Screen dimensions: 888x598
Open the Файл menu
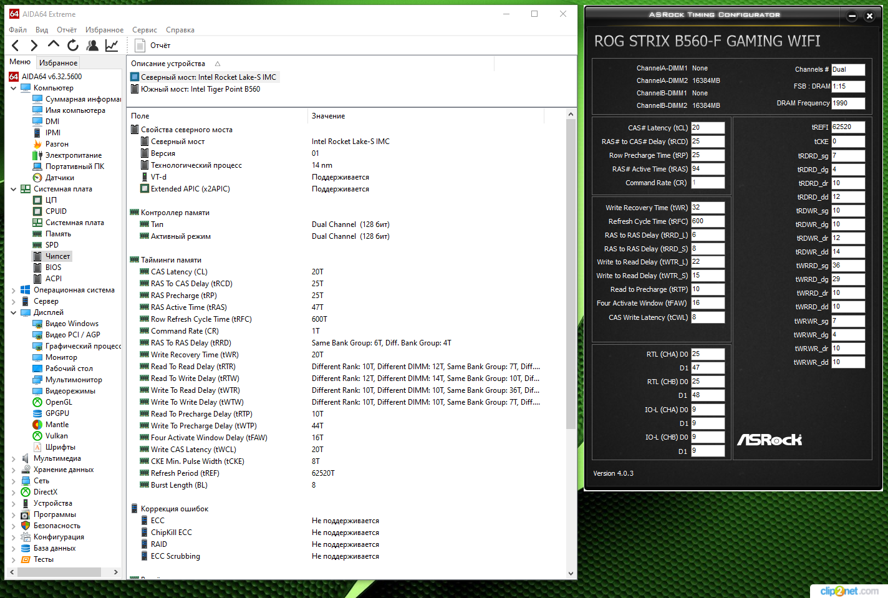tap(18, 30)
